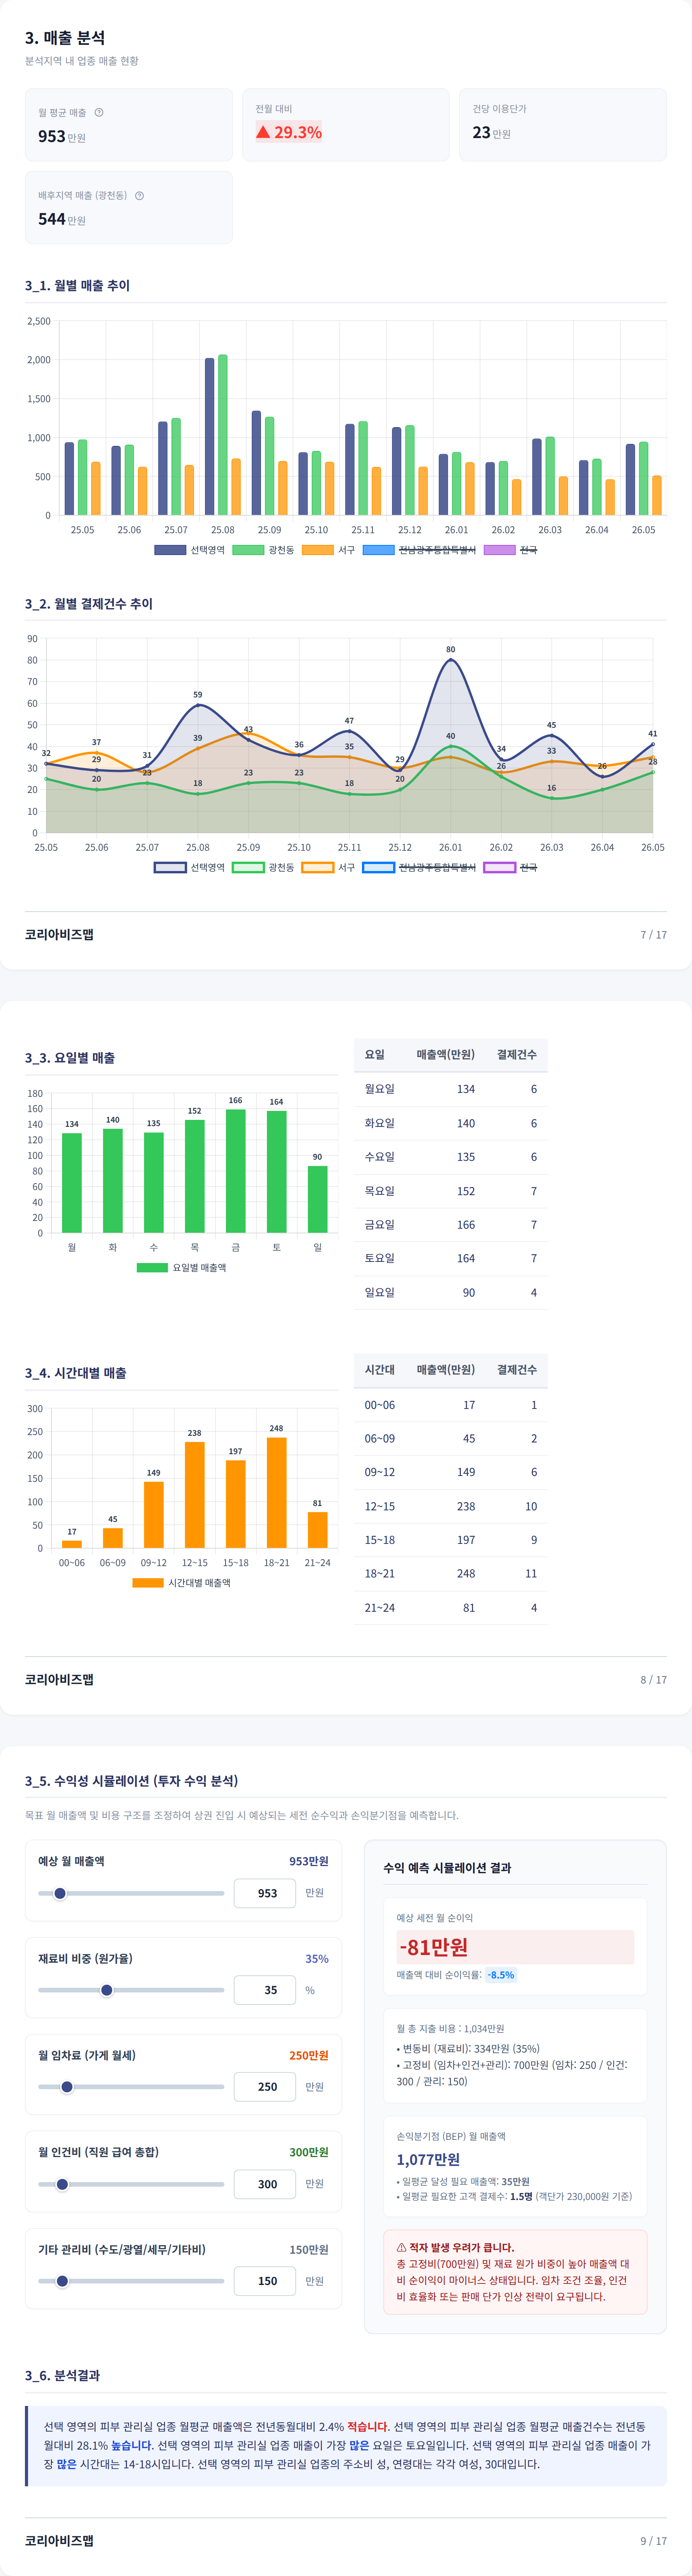The width and height of the screenshot is (692, 2576).
Task: Click the 수익 예측 시뮬레이션 결과 title
Action: [x=447, y=1868]
